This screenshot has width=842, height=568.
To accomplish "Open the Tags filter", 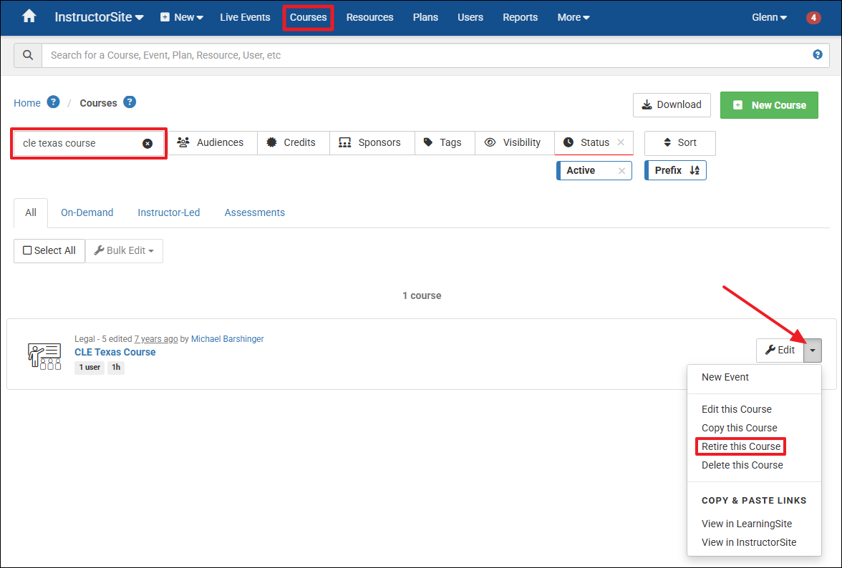I will (x=445, y=142).
